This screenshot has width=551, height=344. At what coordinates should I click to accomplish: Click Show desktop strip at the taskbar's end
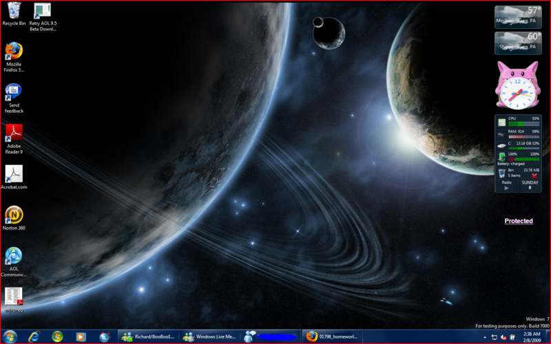548,337
